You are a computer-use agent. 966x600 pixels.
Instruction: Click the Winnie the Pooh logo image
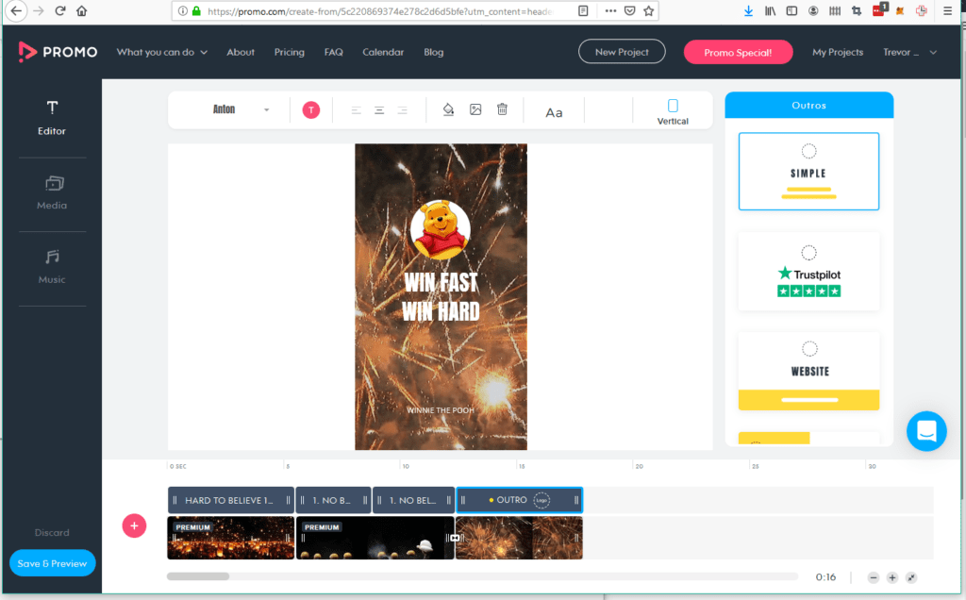[x=441, y=229]
